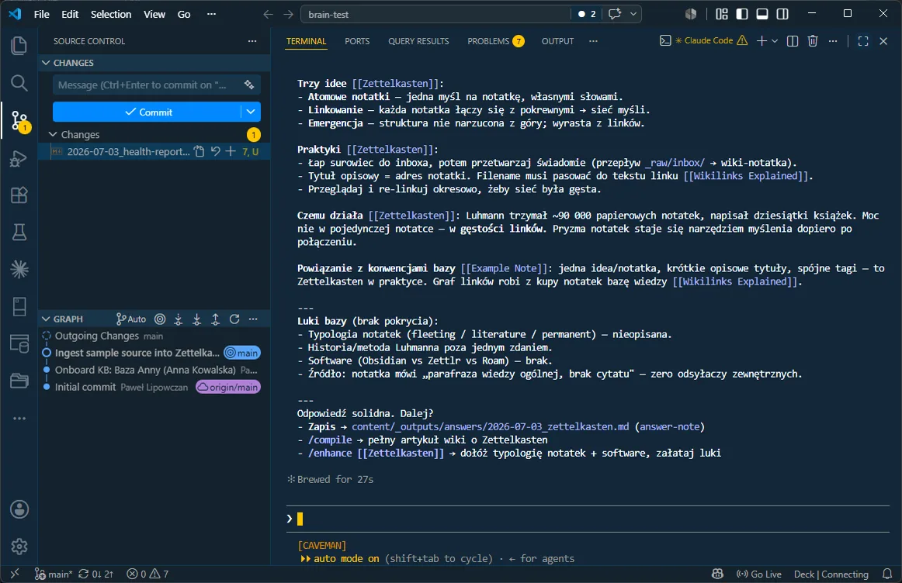Stage changes for 2026-07-03_health-report
Viewport: 902px width, 583px height.
tap(231, 152)
